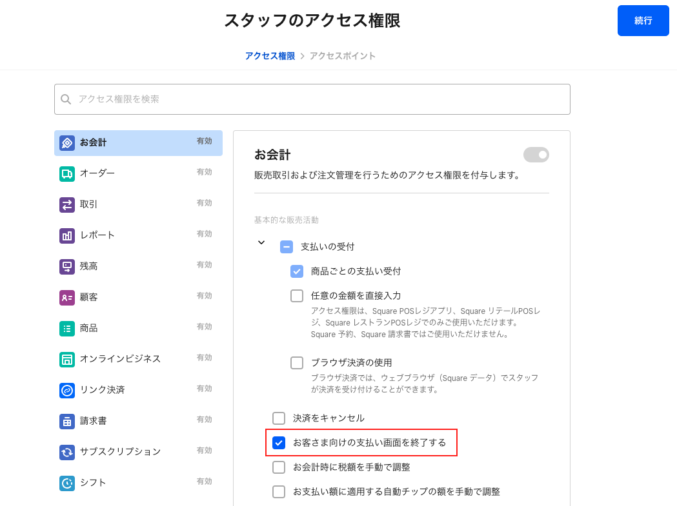Select the サブスクリプション category label
677x506 pixels.
pos(120,452)
